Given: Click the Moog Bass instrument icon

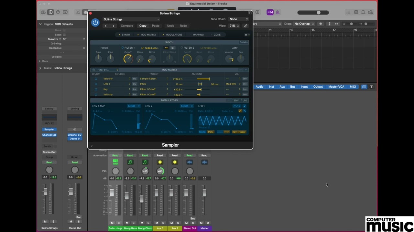Looking at the screenshot, I should [130, 162].
